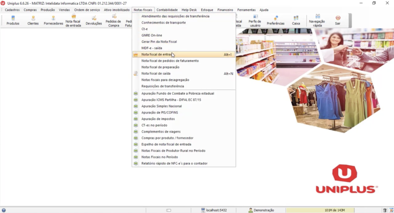This screenshot has height=213, width=394.
Task: Open Navegação rápida toolbar icon
Action: [x=317, y=20]
